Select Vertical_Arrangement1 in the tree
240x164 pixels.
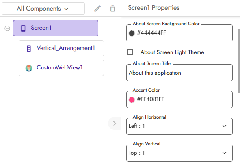pyautogui.click(x=61, y=48)
